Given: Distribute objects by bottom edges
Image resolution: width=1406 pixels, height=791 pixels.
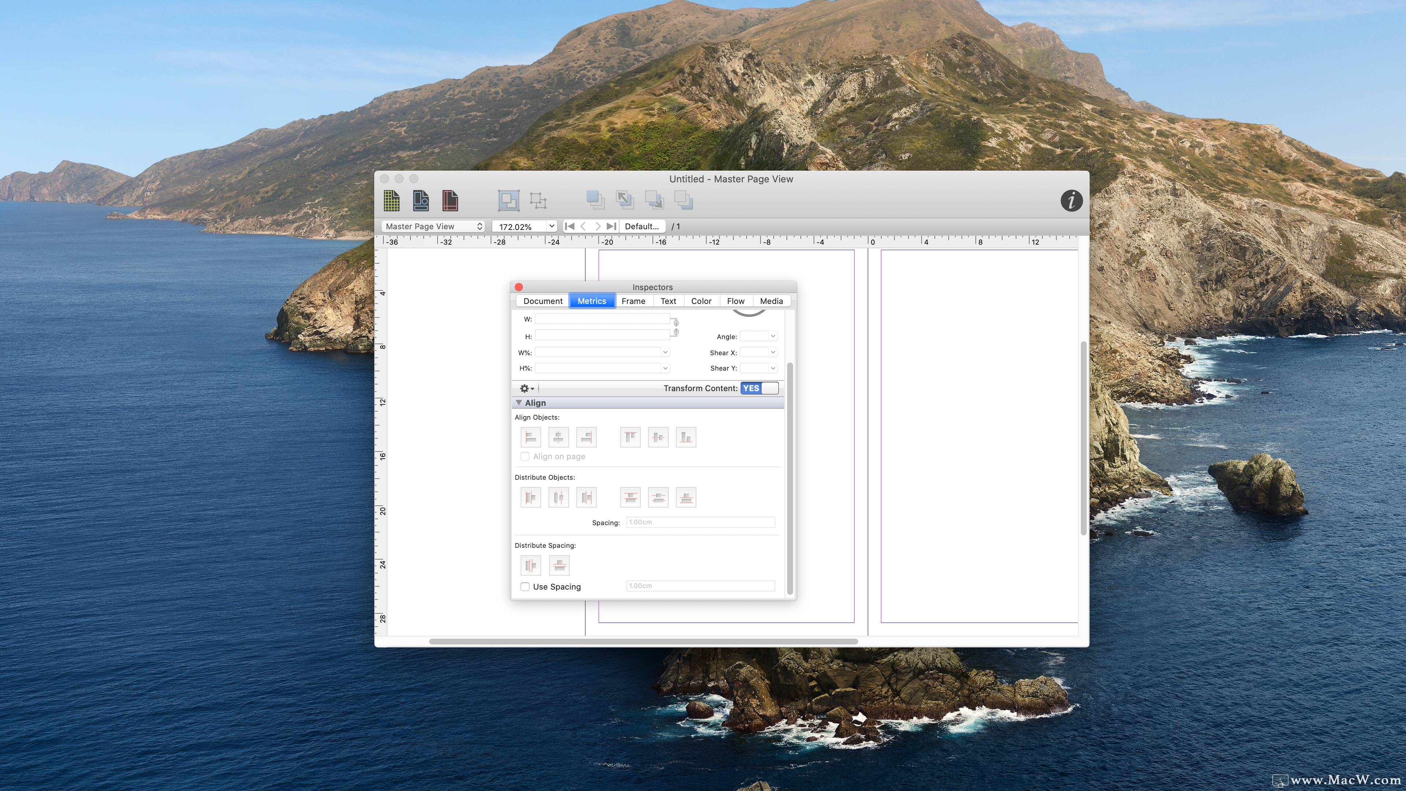Looking at the screenshot, I should 686,497.
